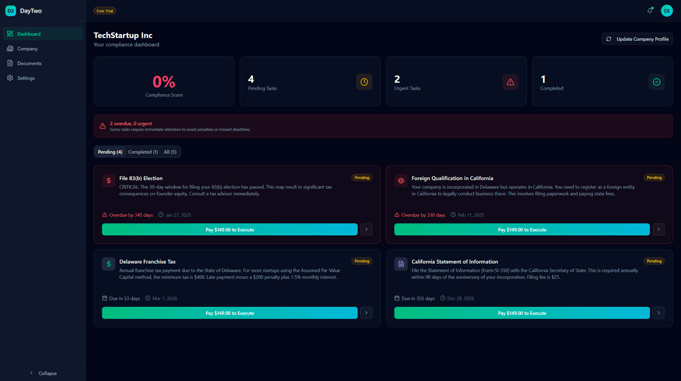Click the Documents sidebar icon
The height and width of the screenshot is (381, 681).
point(10,63)
